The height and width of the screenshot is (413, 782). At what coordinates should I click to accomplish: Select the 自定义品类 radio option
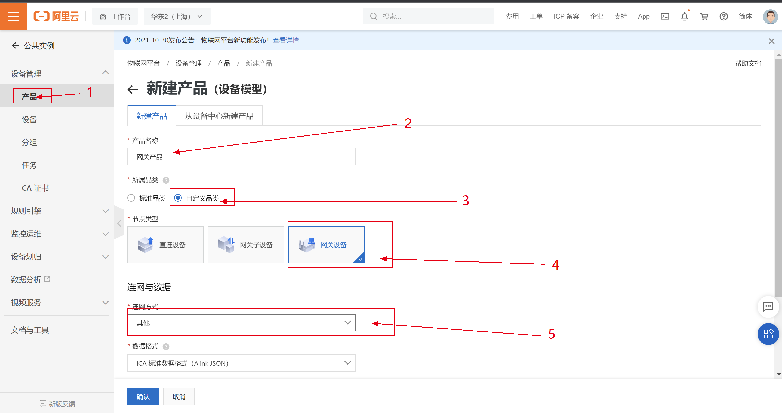(178, 198)
